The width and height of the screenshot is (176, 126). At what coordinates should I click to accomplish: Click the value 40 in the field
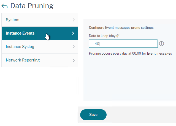pos(97,44)
